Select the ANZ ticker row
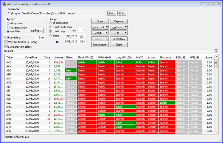 tap(109, 119)
